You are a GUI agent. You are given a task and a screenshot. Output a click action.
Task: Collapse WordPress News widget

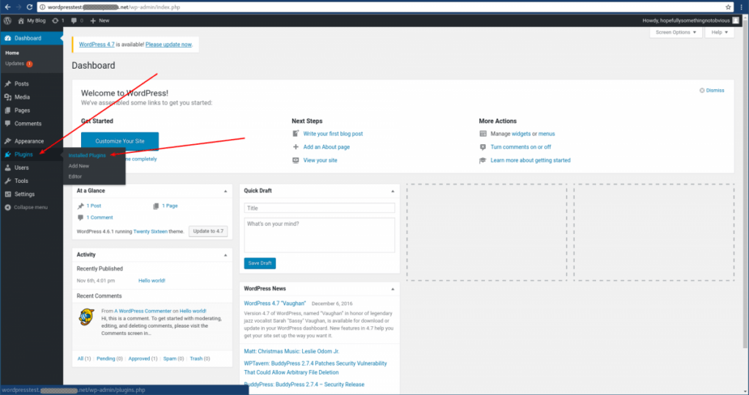tap(393, 289)
